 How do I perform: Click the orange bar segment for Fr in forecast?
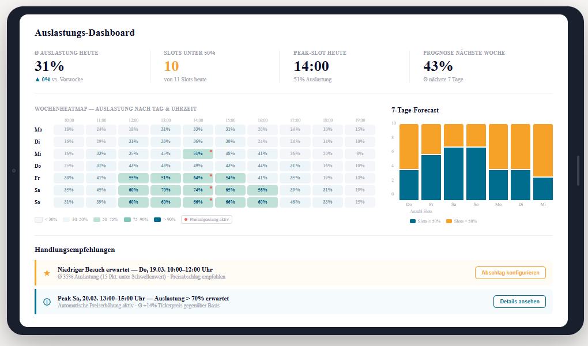(431, 139)
